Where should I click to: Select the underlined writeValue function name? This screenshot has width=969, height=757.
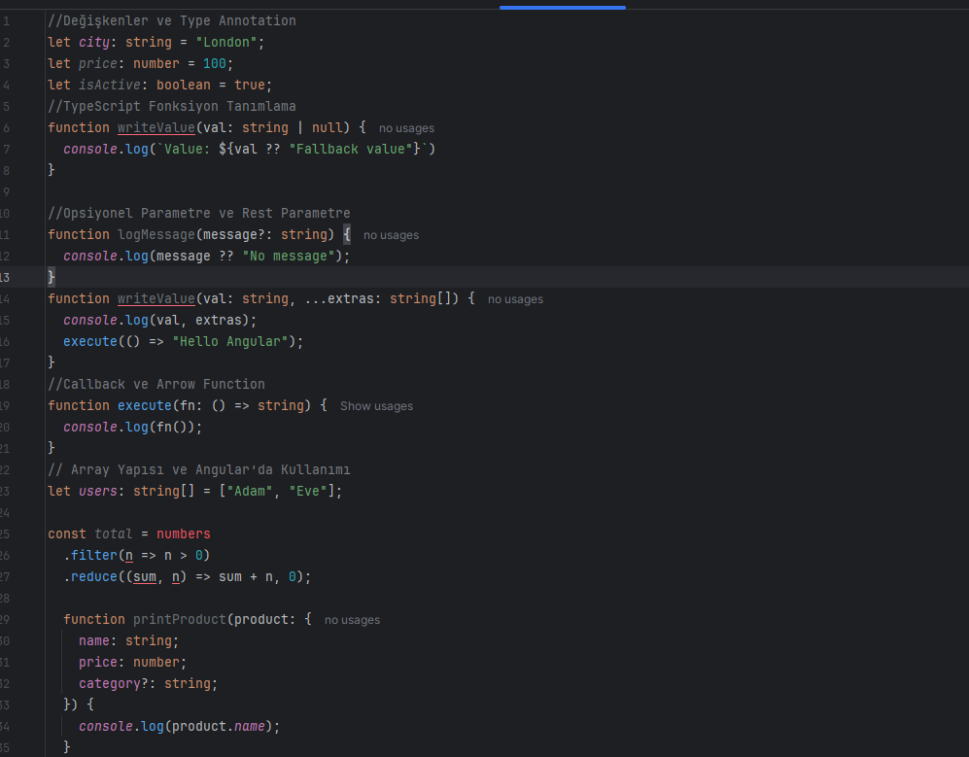156,127
